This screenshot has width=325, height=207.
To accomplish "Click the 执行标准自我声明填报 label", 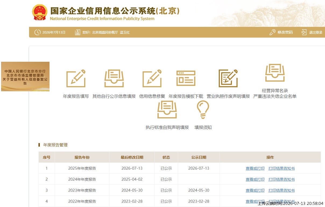I will tap(167, 127).
